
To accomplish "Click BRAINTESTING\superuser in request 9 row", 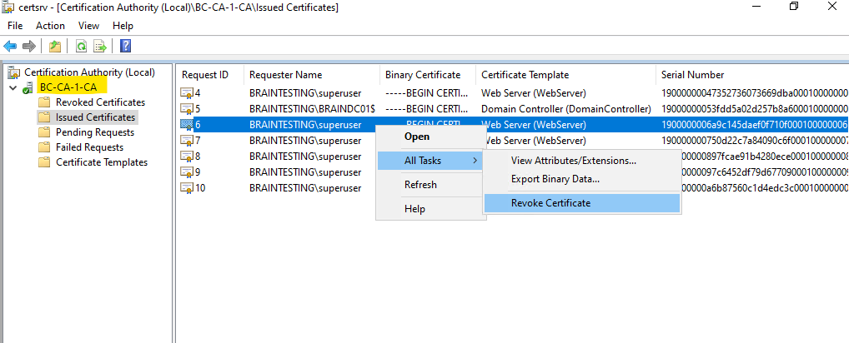I will pos(305,172).
